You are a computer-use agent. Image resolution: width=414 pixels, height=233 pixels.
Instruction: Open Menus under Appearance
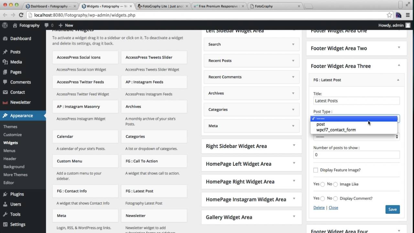pos(9,150)
